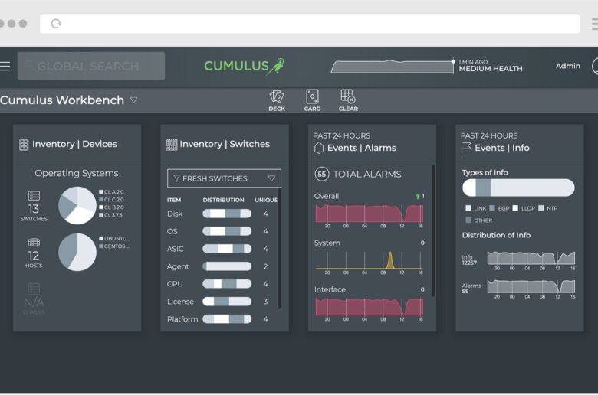
Task: Open the hamburger menu at top left
Action: tap(5, 67)
